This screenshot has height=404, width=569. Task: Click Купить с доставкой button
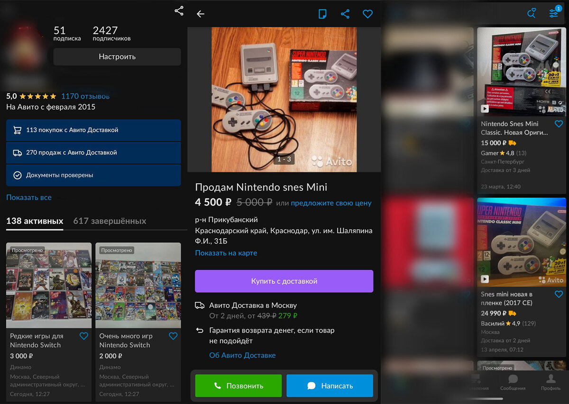284,281
